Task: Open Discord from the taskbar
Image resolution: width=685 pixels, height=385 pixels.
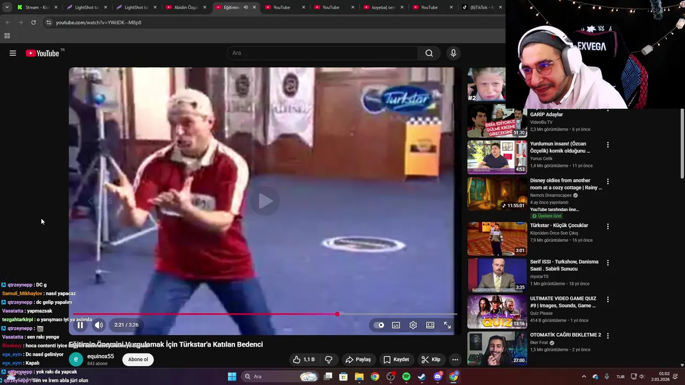Action: point(438,376)
